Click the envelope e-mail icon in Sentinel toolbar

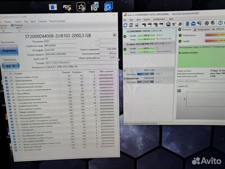[x=193, y=23]
